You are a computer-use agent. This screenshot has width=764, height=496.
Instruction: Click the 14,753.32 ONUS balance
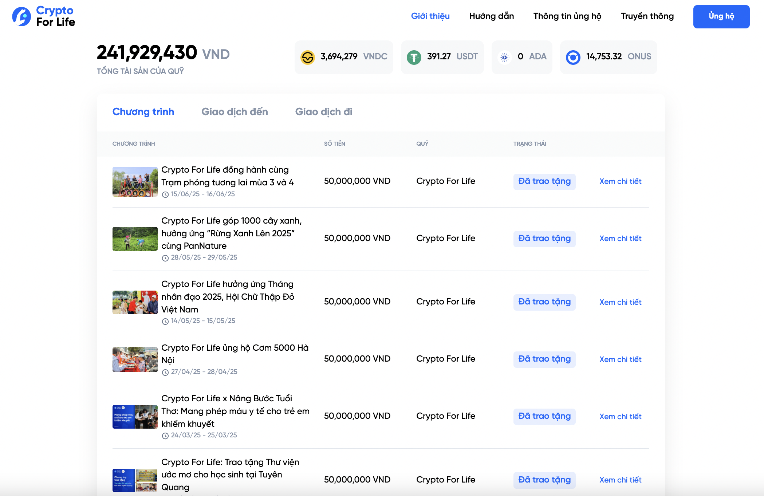[619, 56]
